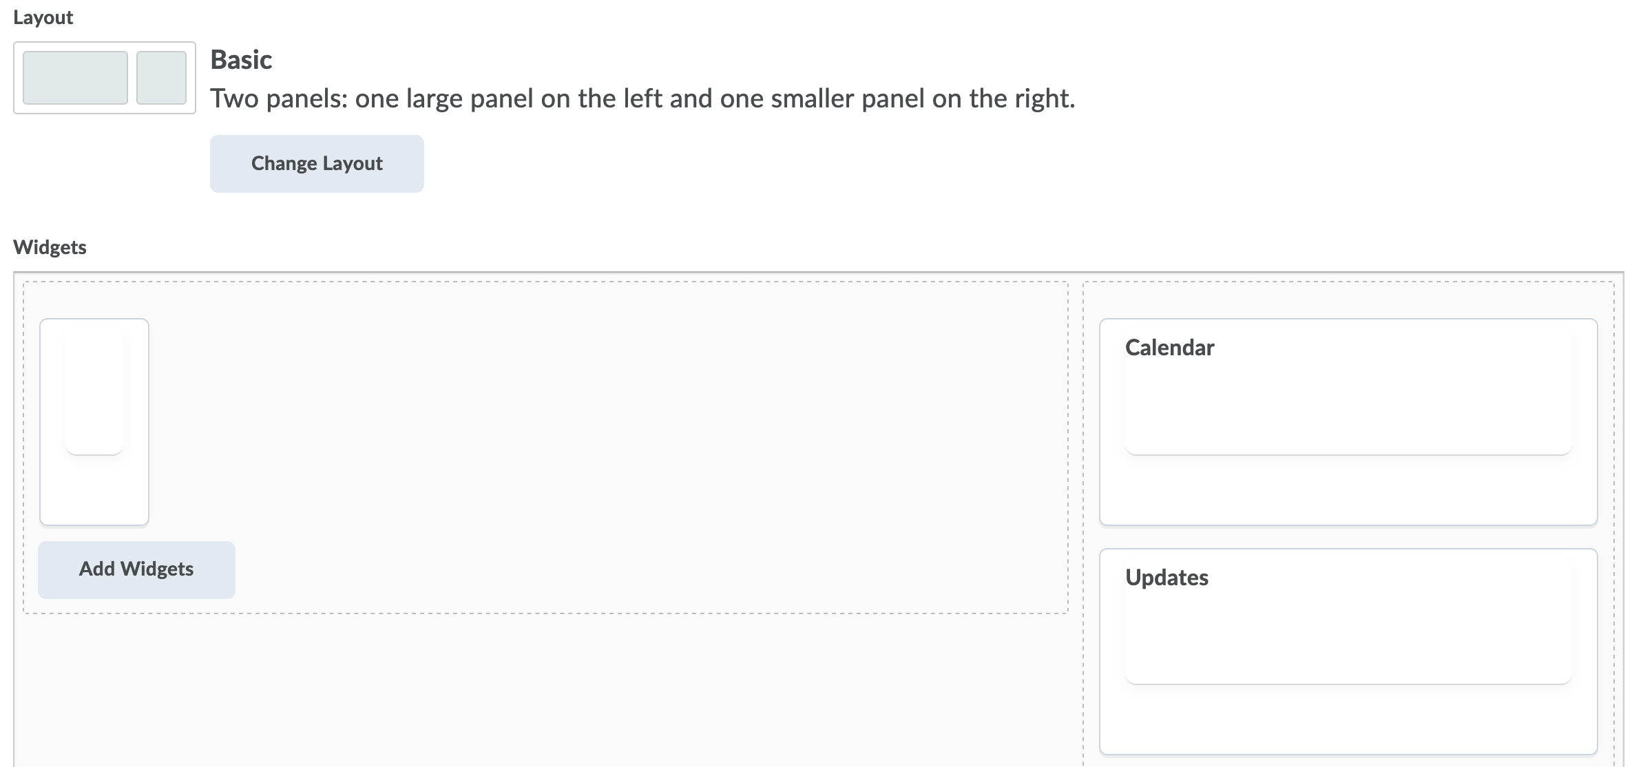Click the Widgets section heading
This screenshot has height=767, width=1632.
(x=50, y=247)
